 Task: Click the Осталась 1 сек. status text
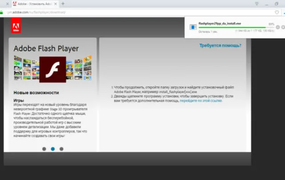click(x=208, y=32)
